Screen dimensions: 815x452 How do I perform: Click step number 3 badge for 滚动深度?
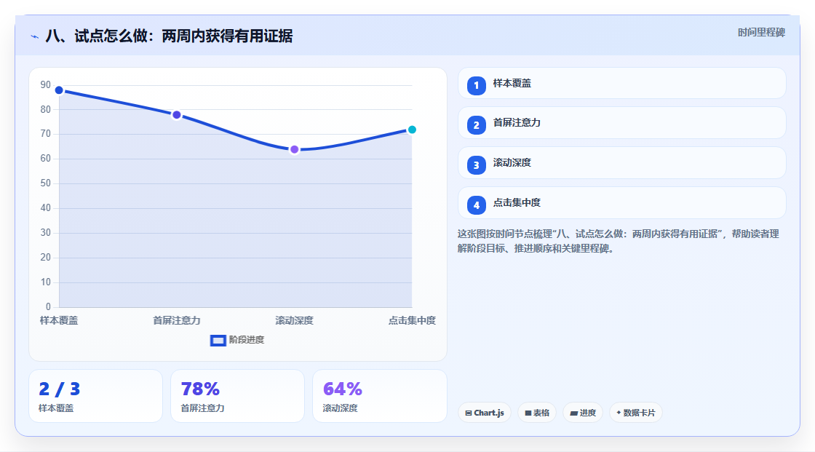(x=476, y=165)
